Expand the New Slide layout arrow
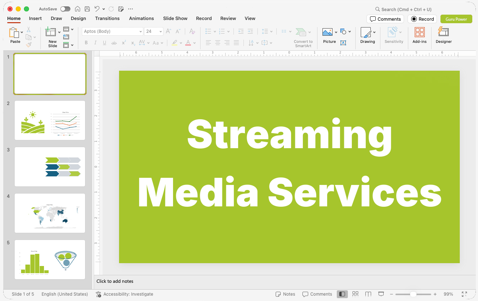 (59, 32)
